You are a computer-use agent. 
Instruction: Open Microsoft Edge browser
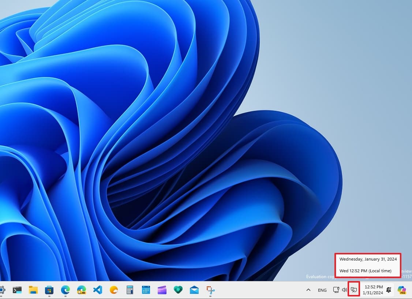pyautogui.click(x=65, y=290)
